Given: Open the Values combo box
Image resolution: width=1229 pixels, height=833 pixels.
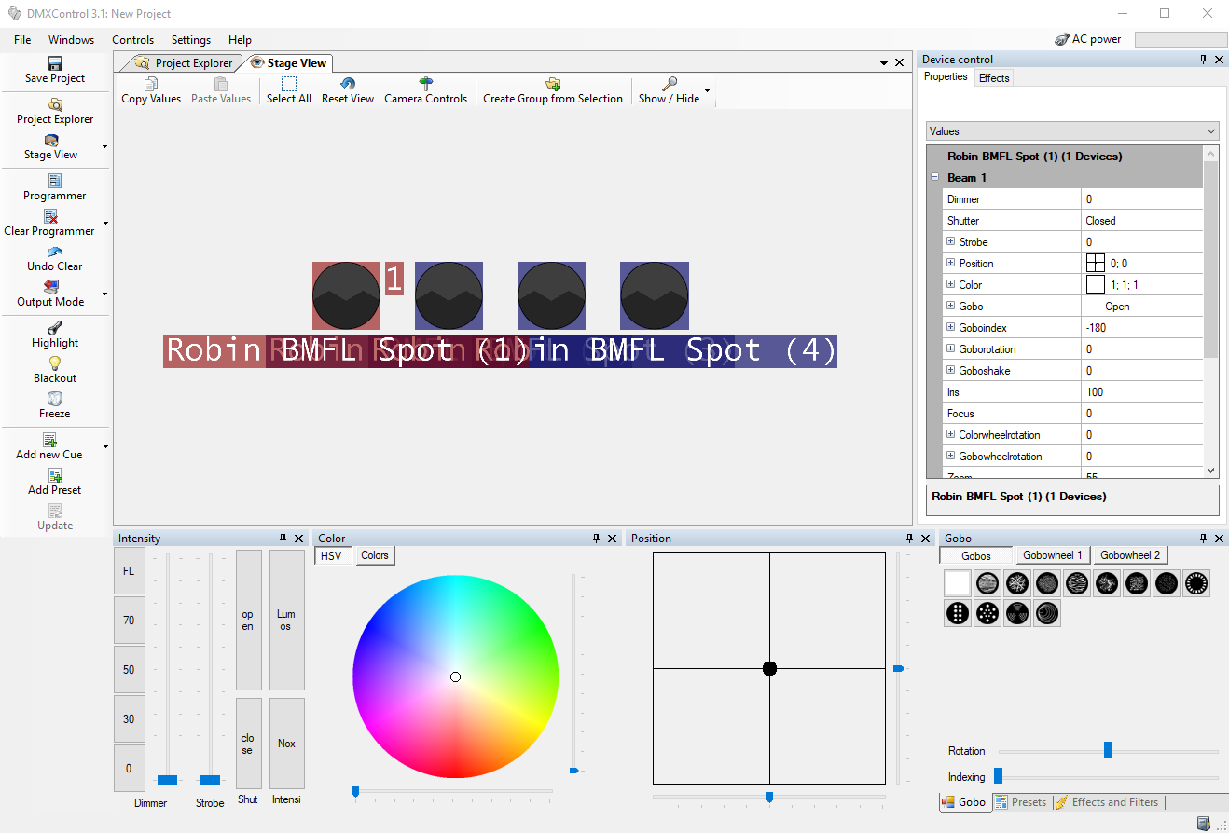Looking at the screenshot, I should [1072, 131].
